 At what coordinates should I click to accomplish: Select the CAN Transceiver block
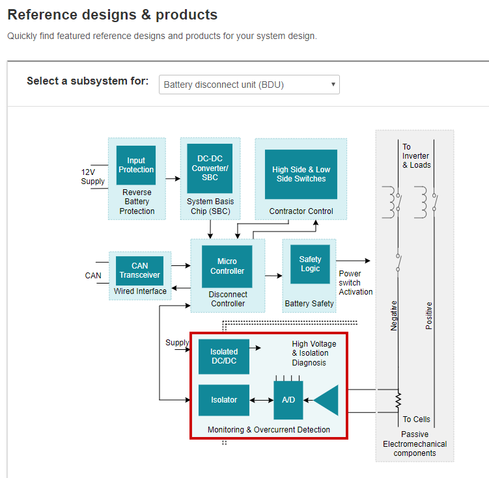coord(139,271)
